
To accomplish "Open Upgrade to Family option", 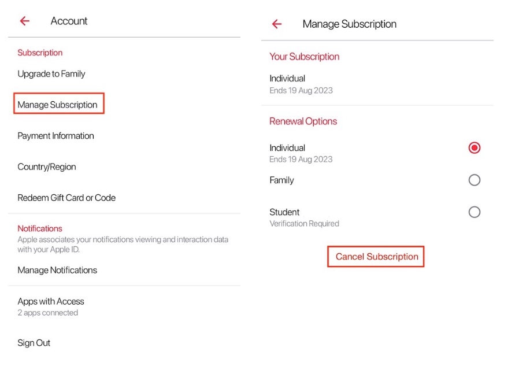I will [51, 74].
